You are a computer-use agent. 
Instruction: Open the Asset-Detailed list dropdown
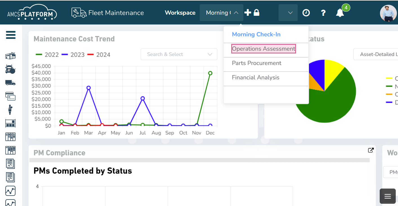pos(380,54)
